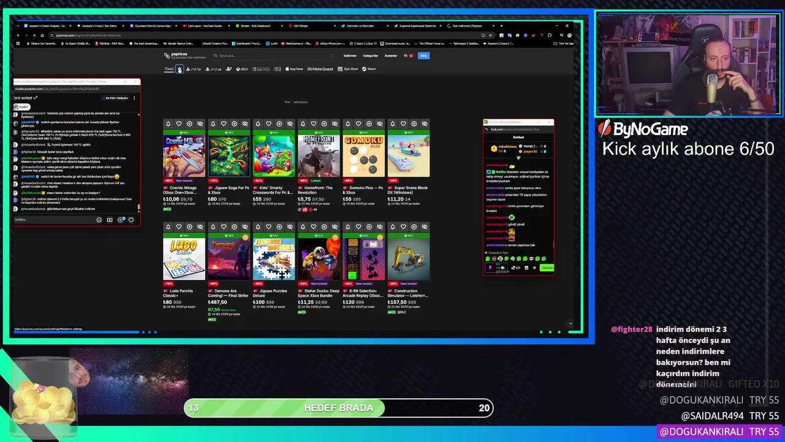Filter by Steam platform
Image resolution: width=785 pixels, height=442 pixels.
pyautogui.click(x=369, y=69)
